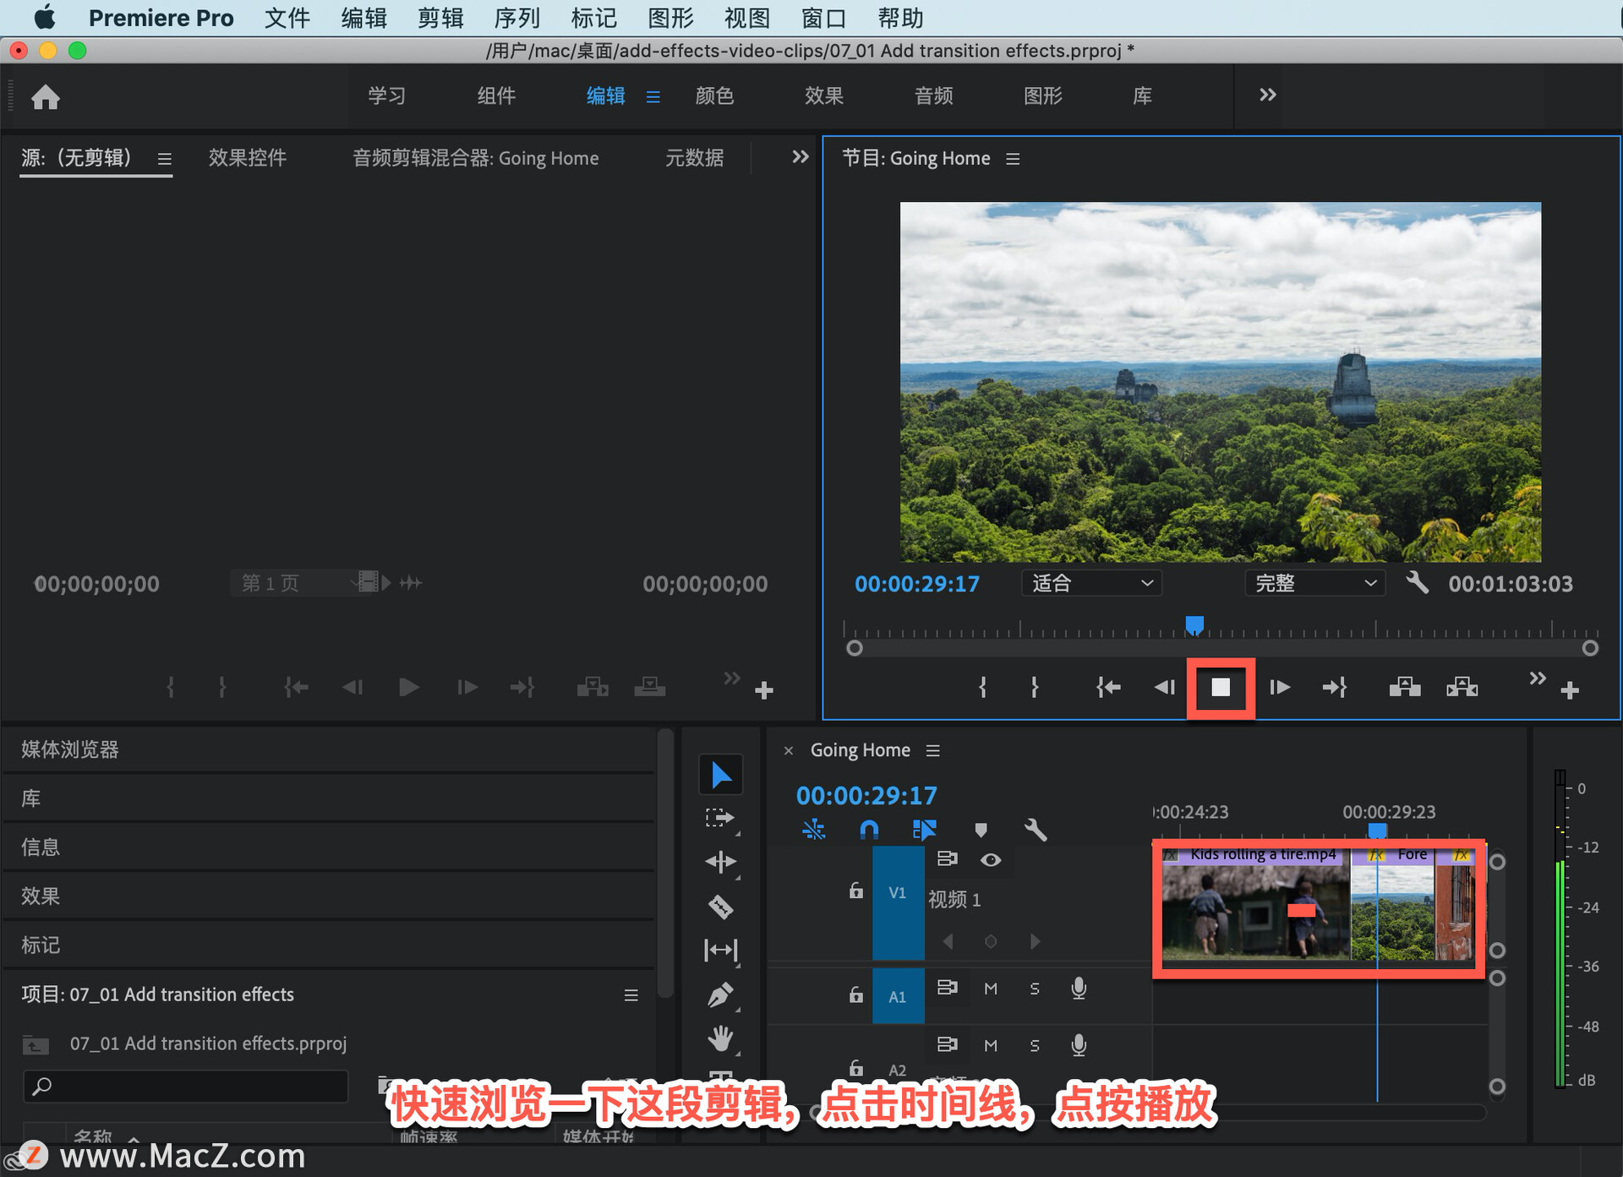Solo the A1 audio track

(x=1035, y=989)
